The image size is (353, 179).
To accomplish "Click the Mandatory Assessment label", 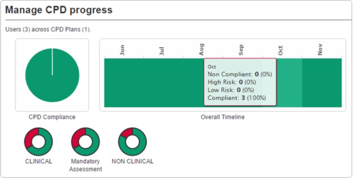I will pos(86,165).
